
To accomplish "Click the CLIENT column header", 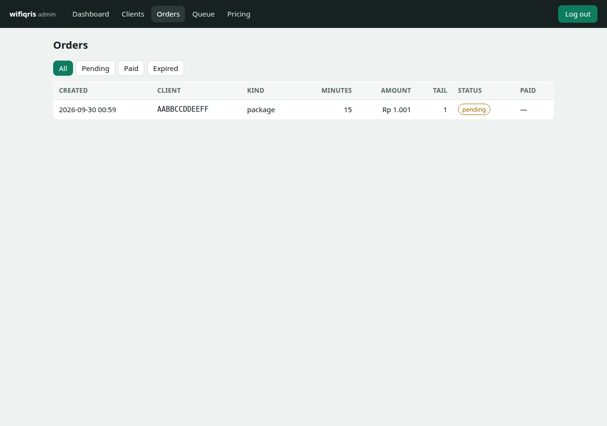I will click(x=169, y=90).
